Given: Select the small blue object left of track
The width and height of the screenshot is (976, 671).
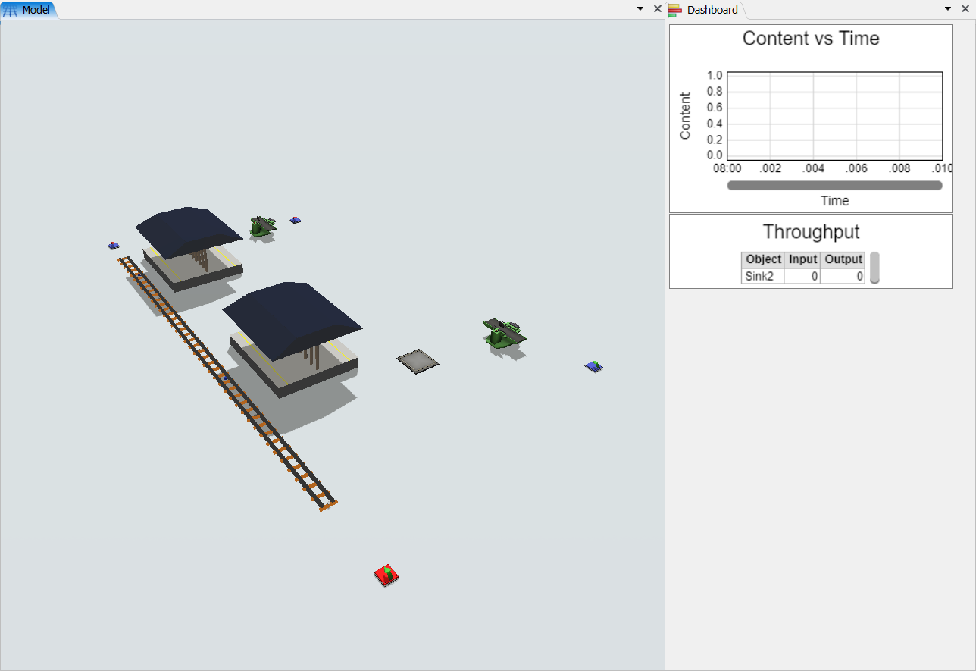Looking at the screenshot, I should [x=114, y=246].
